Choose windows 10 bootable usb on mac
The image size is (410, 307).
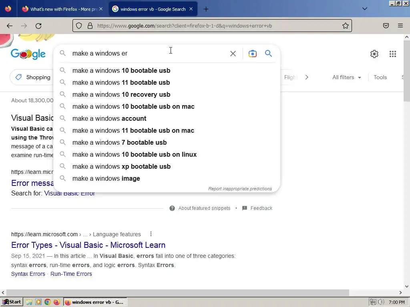coord(167,106)
